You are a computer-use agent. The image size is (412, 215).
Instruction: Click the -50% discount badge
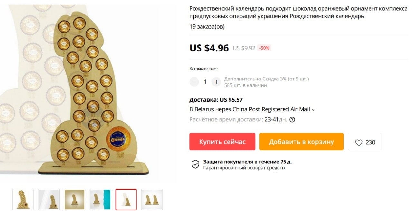point(264,48)
